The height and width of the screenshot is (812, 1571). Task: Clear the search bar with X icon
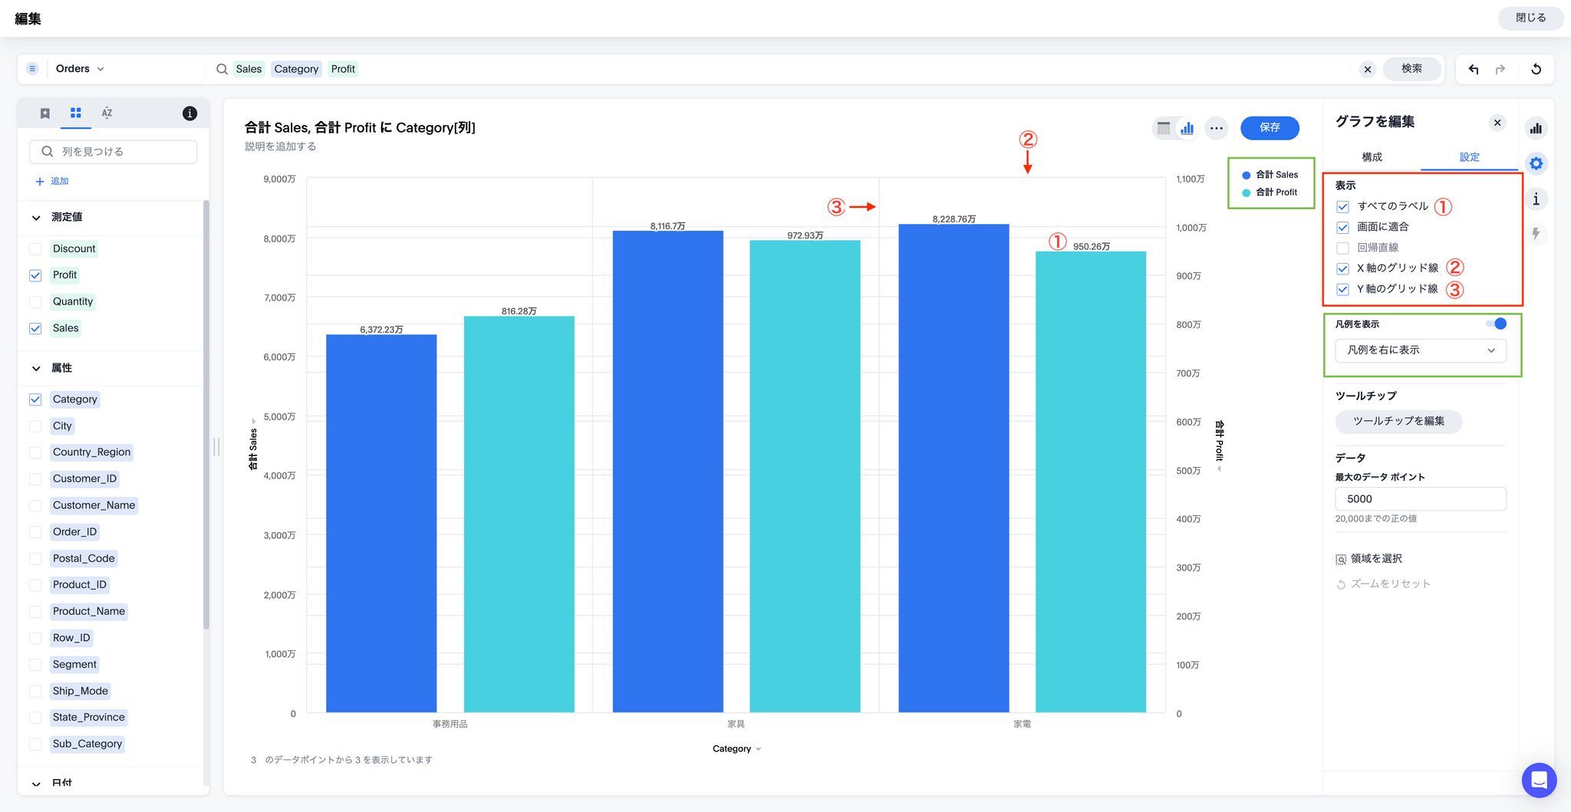(1367, 69)
